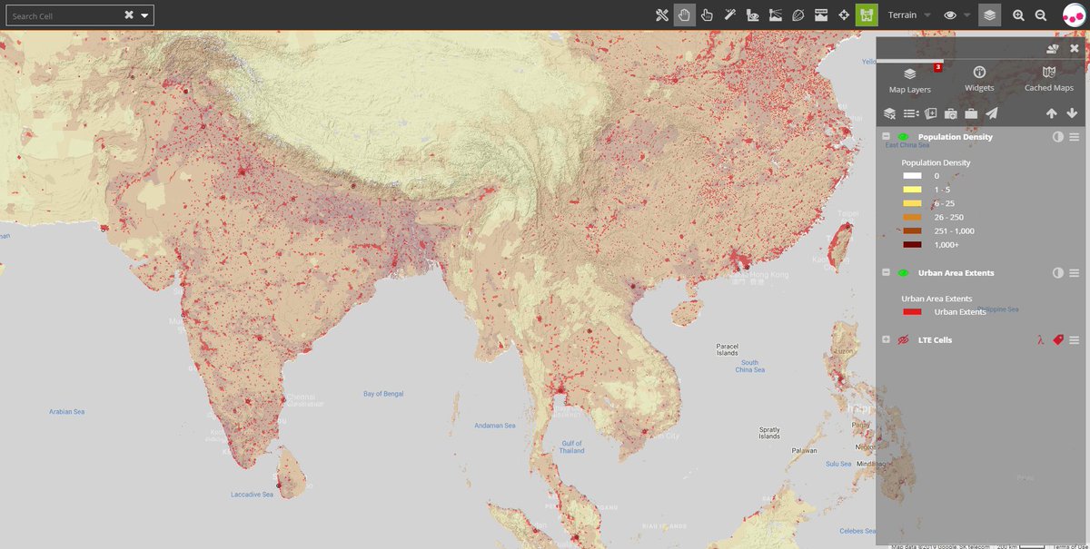
Task: Open the tools wrench icon
Action: click(x=662, y=15)
